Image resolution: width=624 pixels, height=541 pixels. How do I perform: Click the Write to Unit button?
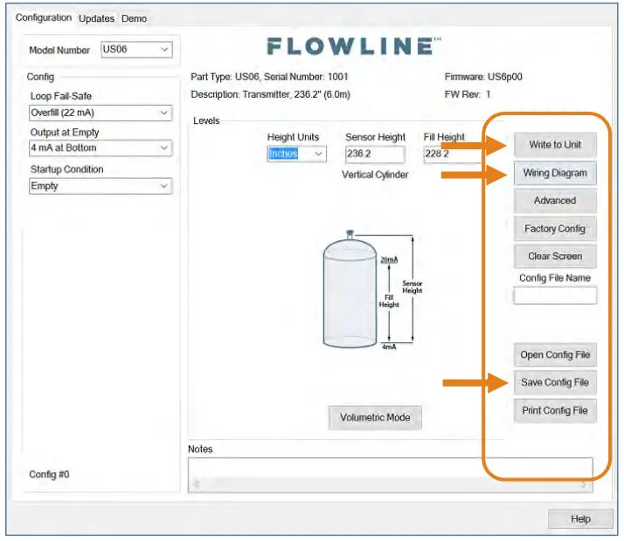pyautogui.click(x=555, y=145)
